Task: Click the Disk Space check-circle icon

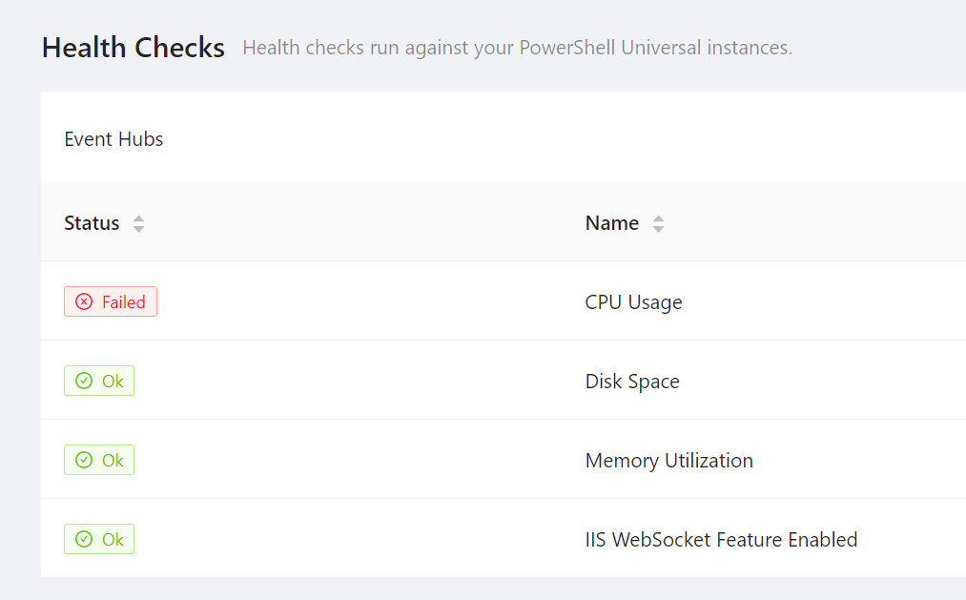Action: (x=84, y=382)
